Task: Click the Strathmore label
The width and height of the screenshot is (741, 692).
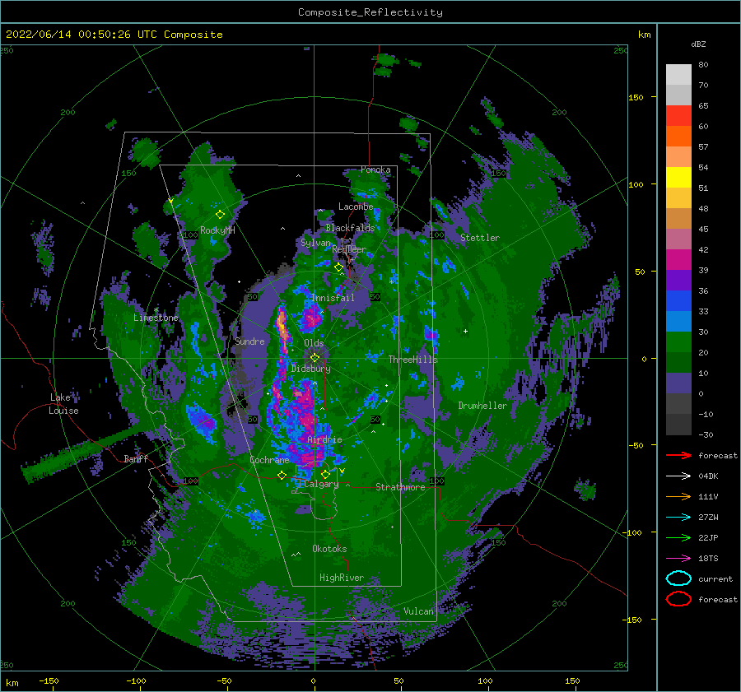Action: coord(400,487)
